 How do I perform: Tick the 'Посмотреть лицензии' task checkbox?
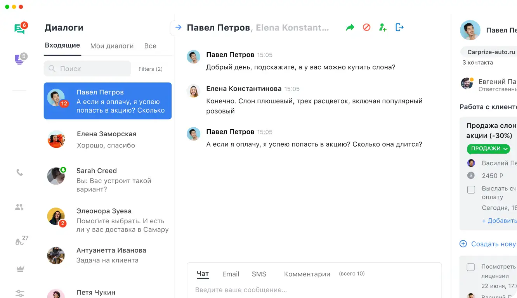471,267
